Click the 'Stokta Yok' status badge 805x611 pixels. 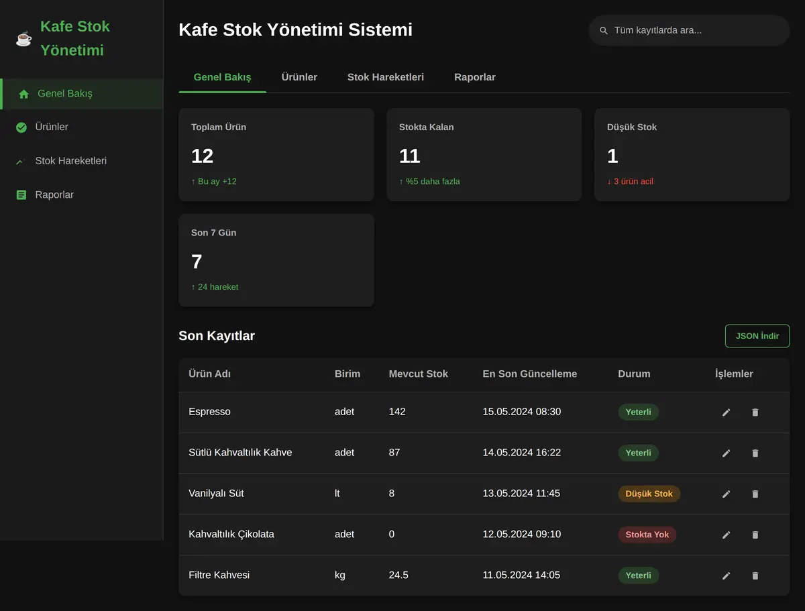(x=647, y=535)
